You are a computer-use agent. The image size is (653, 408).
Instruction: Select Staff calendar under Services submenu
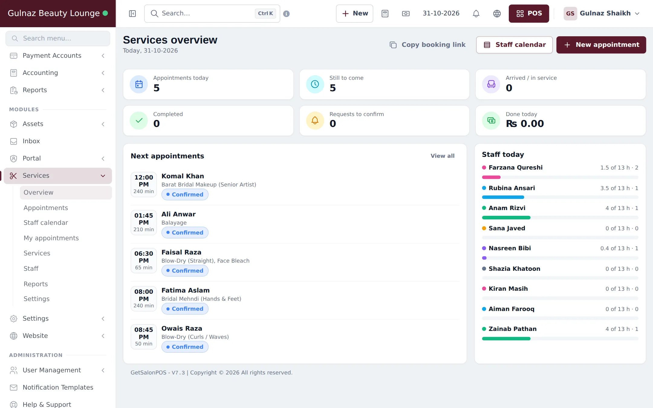(x=46, y=223)
